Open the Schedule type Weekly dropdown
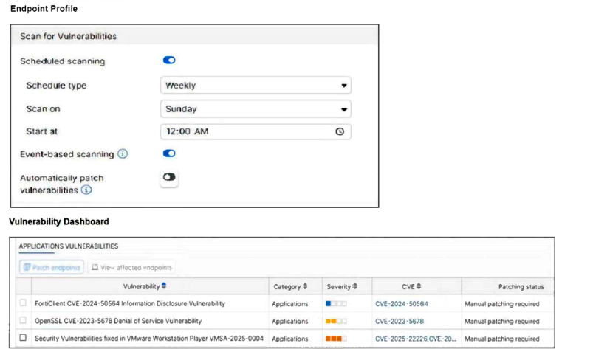This screenshot has width=593, height=349. [x=256, y=86]
